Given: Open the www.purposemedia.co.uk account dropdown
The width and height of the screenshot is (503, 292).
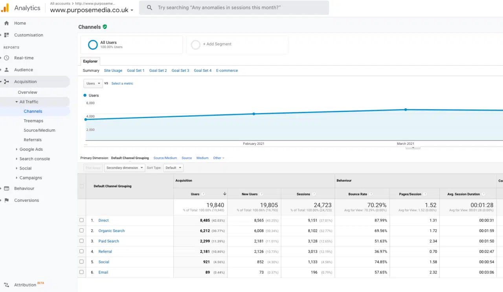Looking at the screenshot, I should coord(92,10).
